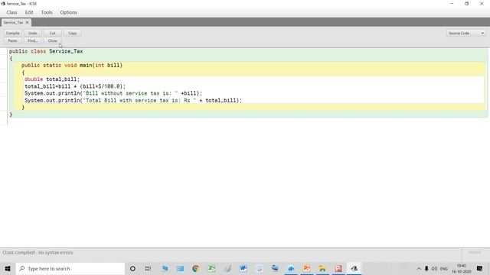490x275 pixels.
Task: Open Google Chrome from the taskbar
Action: click(x=196, y=268)
